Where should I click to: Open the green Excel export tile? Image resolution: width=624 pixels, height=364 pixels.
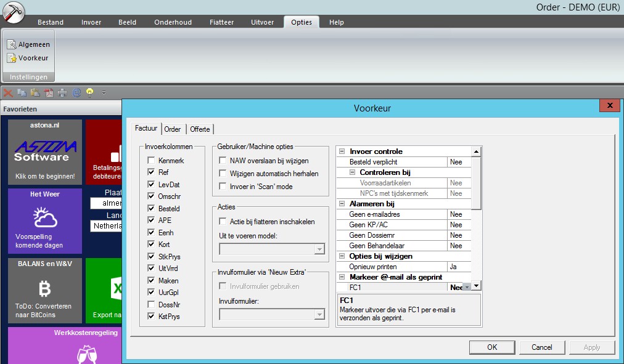pyautogui.click(x=104, y=291)
